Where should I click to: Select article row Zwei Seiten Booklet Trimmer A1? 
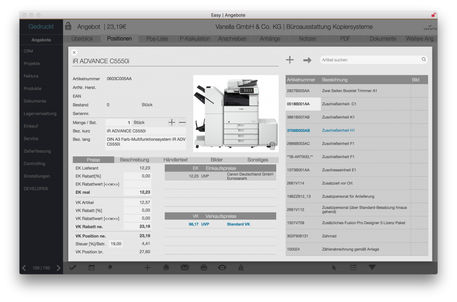[x=357, y=91]
